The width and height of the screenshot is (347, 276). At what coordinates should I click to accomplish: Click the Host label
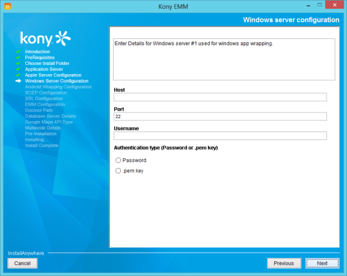coord(119,90)
